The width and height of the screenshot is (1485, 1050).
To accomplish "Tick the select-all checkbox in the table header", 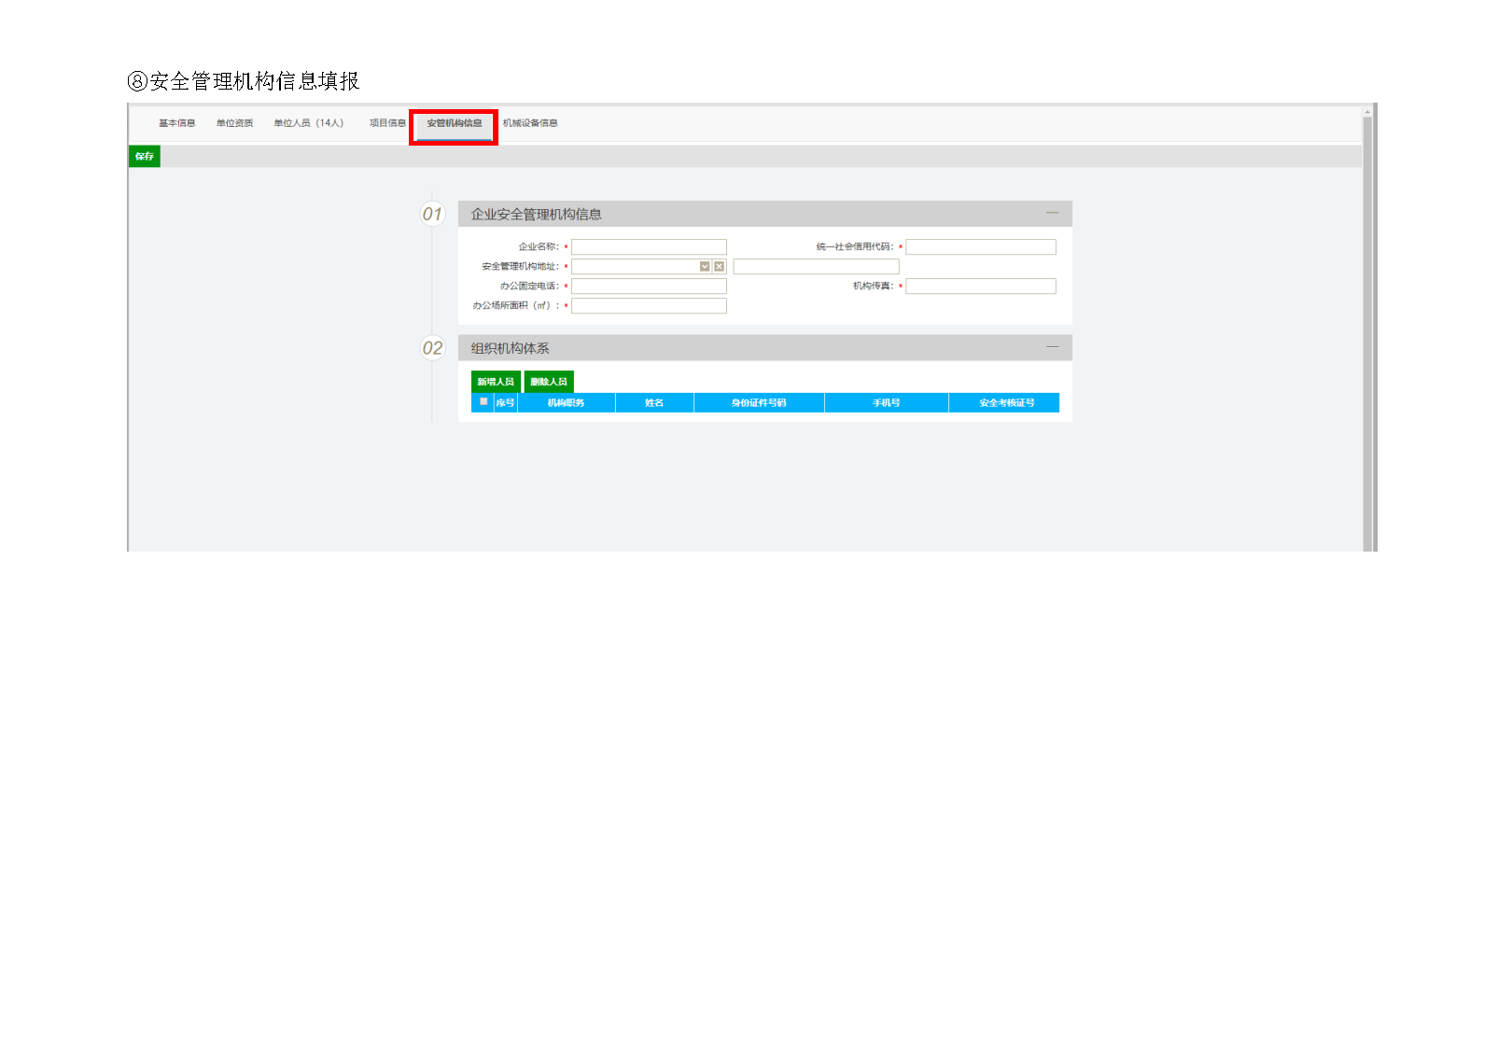I will coord(483,401).
